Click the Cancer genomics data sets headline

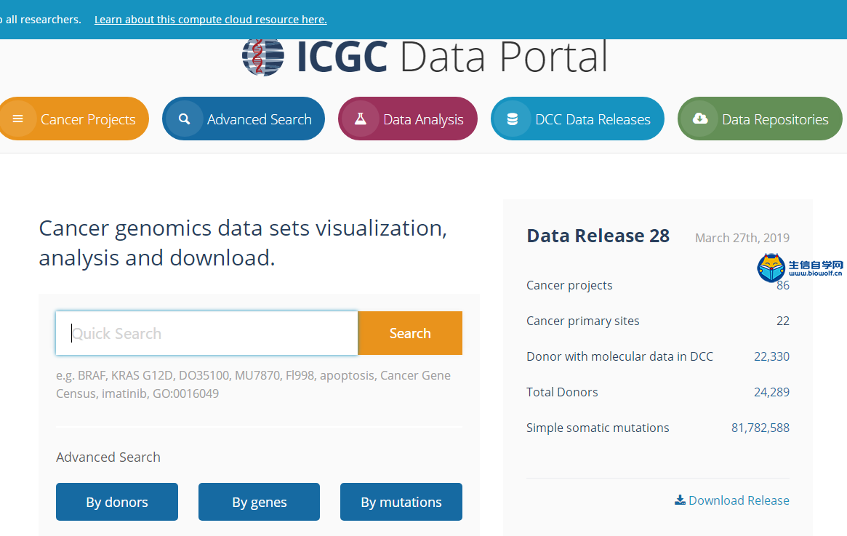(x=243, y=243)
